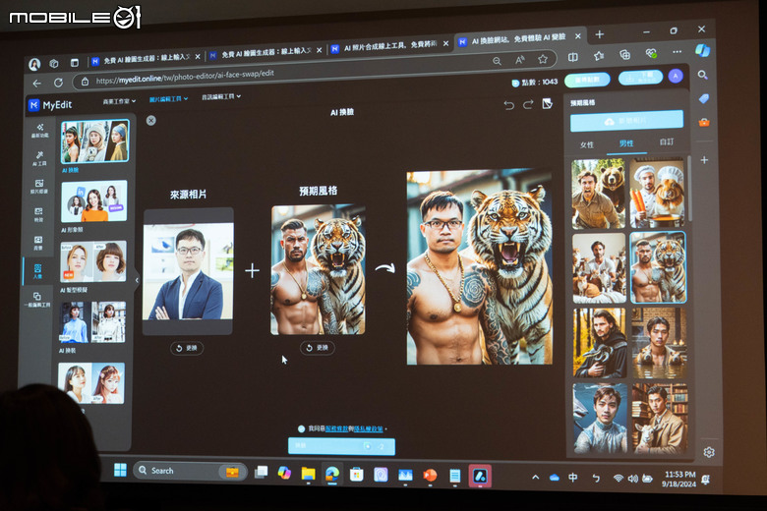Open the AI tools sidebar section
The image size is (767, 511).
tap(39, 158)
